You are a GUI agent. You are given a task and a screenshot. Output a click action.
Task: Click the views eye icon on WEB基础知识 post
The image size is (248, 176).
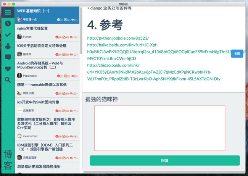72,19
